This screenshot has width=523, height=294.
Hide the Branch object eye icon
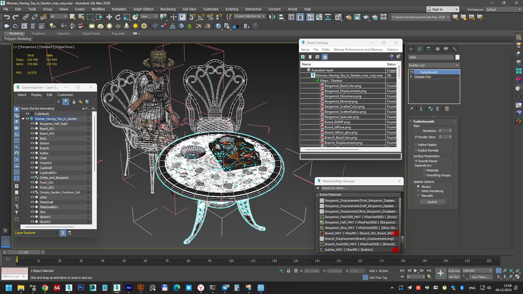32,148
